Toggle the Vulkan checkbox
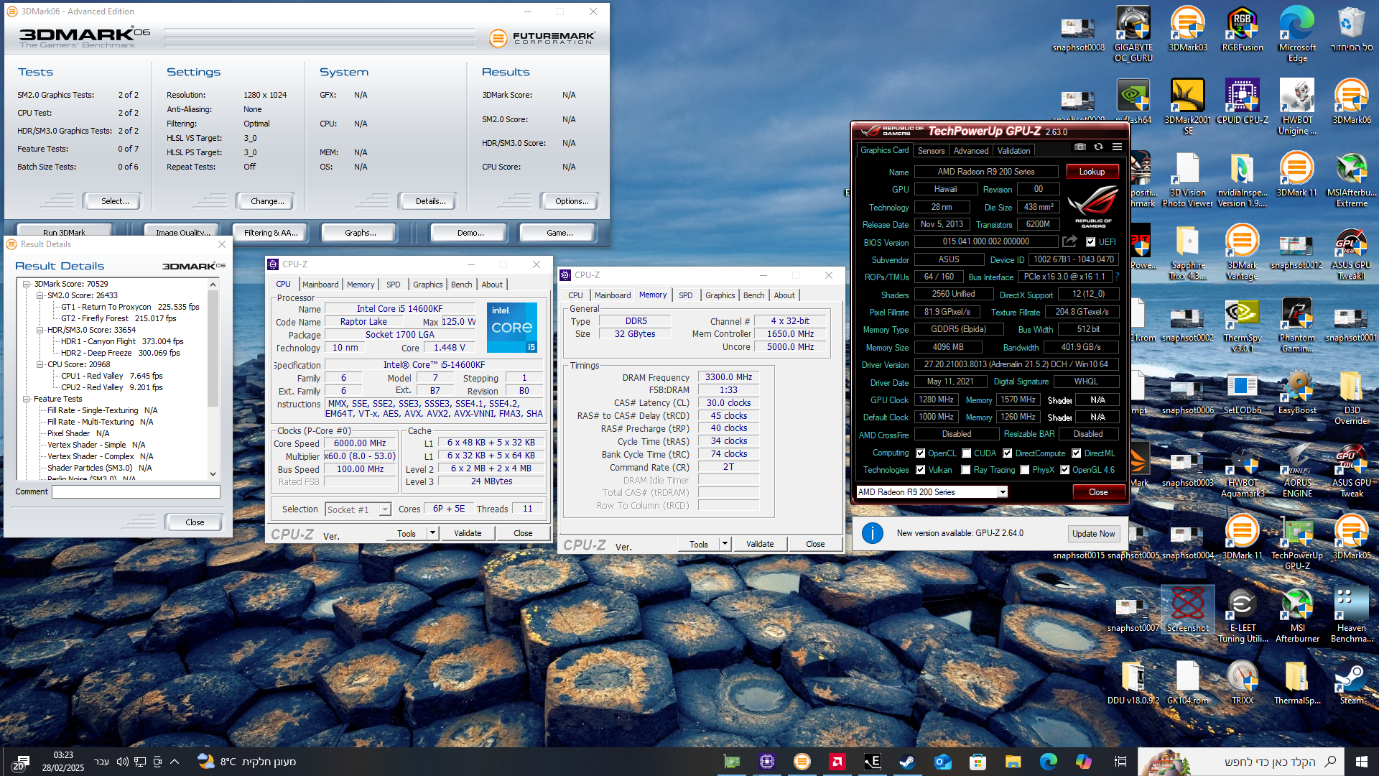Screen dimensions: 1379x776 pyautogui.click(x=921, y=470)
